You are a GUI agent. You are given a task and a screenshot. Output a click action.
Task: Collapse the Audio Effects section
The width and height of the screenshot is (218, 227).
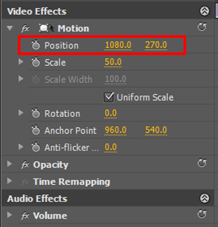point(205,198)
